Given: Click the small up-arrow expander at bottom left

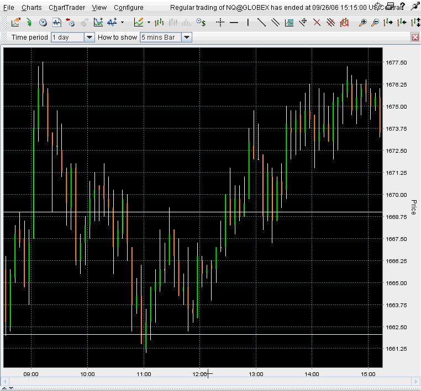Looking at the screenshot, I should [x=4, y=388].
